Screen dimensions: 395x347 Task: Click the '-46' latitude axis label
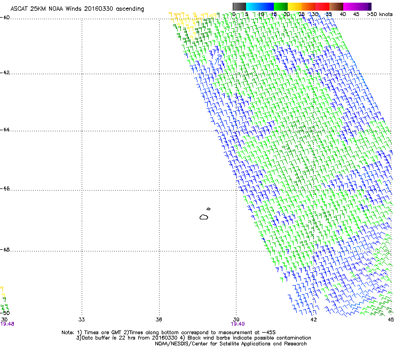point(5,188)
